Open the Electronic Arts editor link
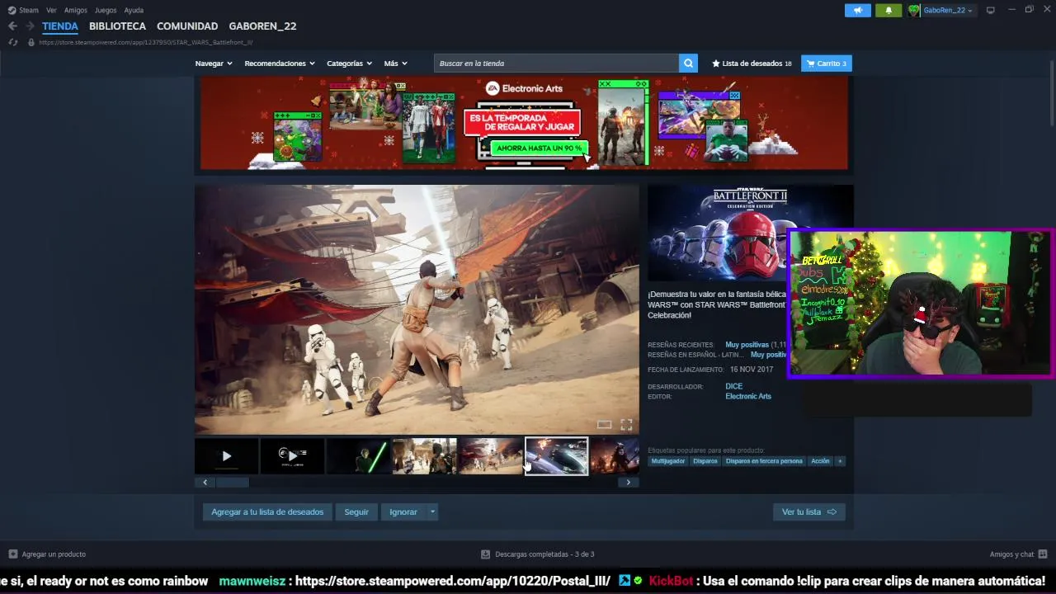 click(748, 396)
